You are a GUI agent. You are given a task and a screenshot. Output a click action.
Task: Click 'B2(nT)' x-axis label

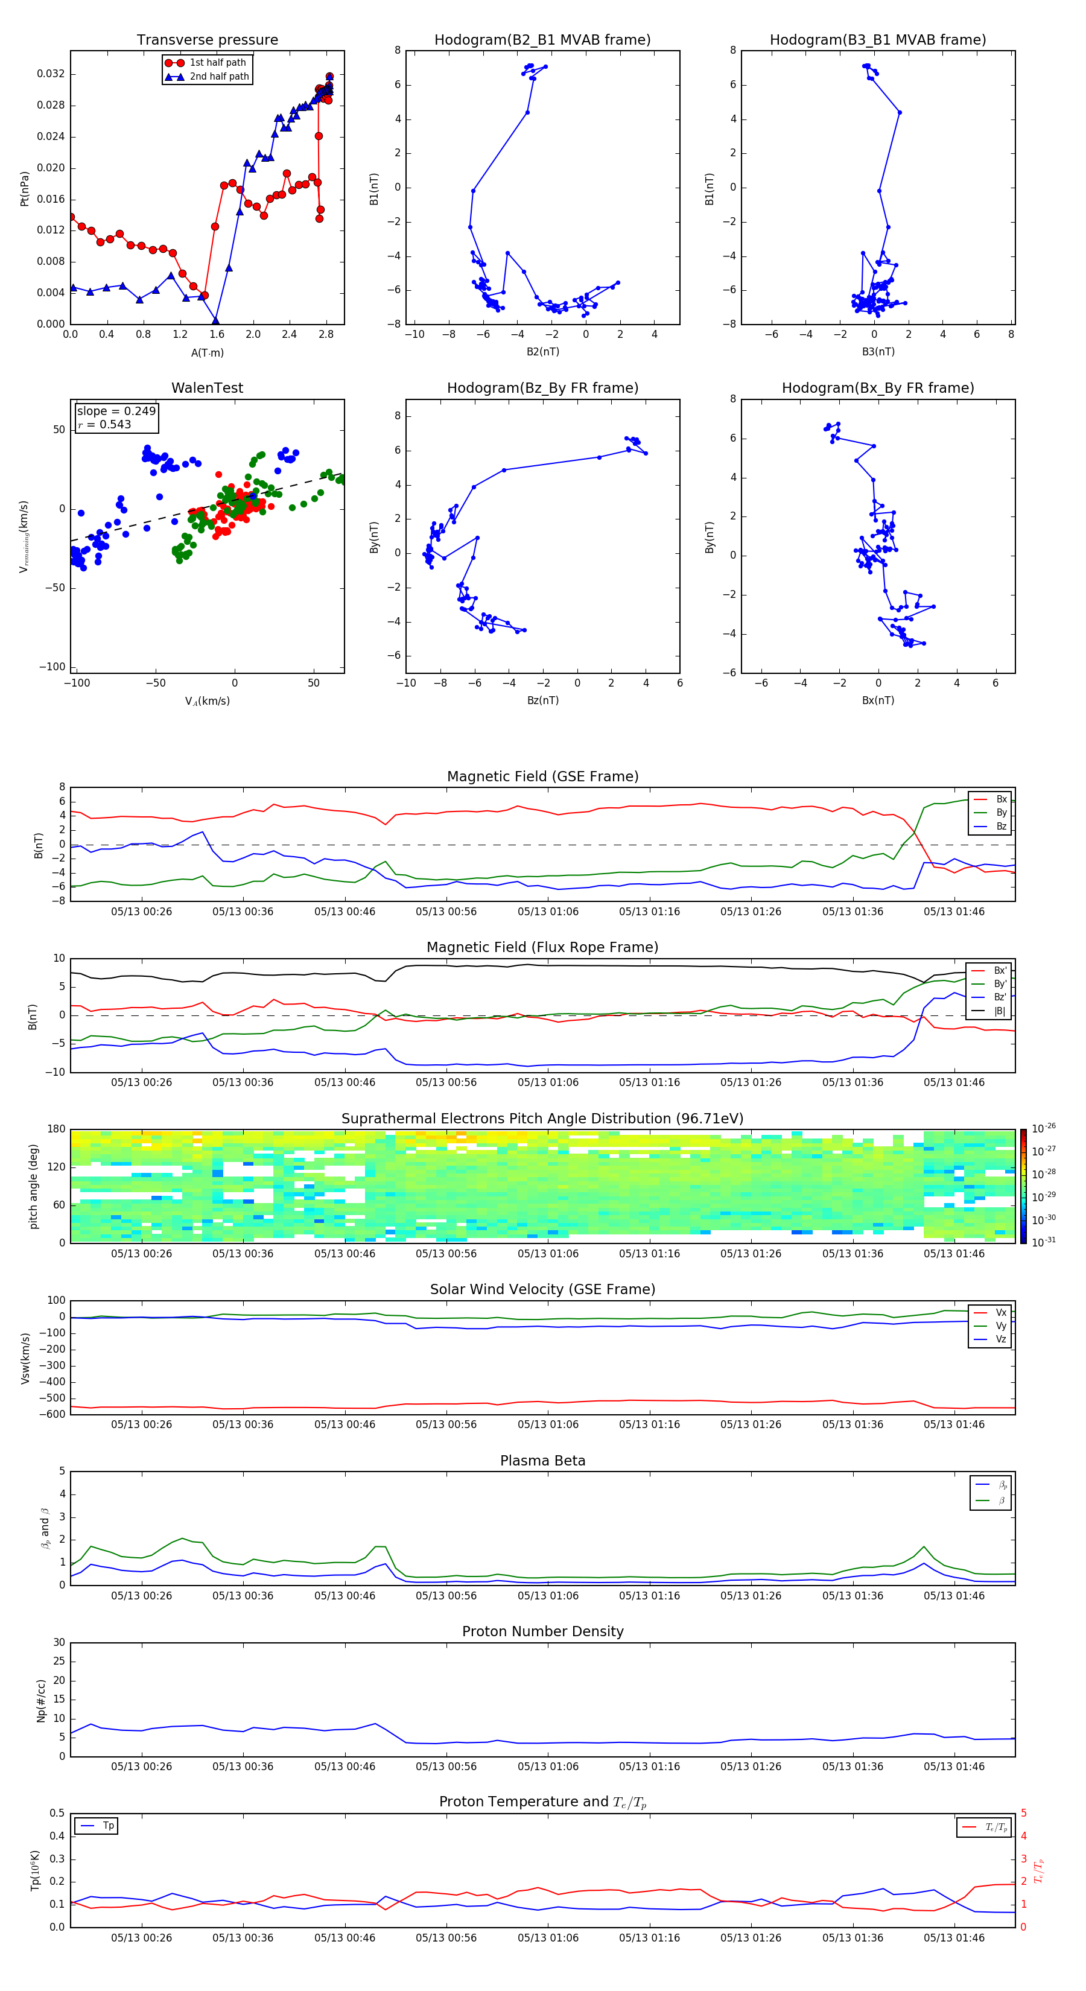point(542,352)
